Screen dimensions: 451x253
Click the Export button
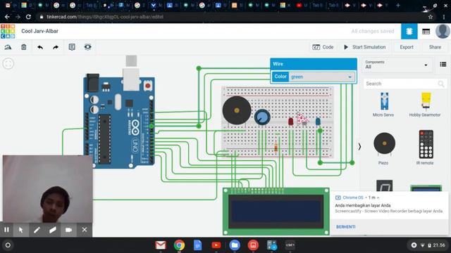coord(407,47)
